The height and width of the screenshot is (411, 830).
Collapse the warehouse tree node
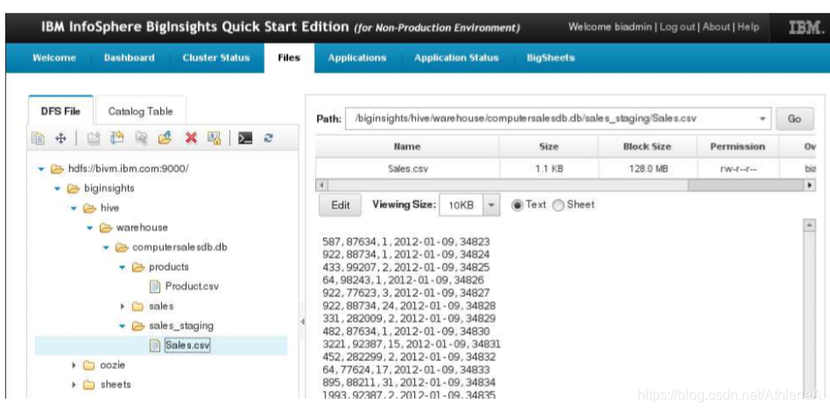pos(90,228)
